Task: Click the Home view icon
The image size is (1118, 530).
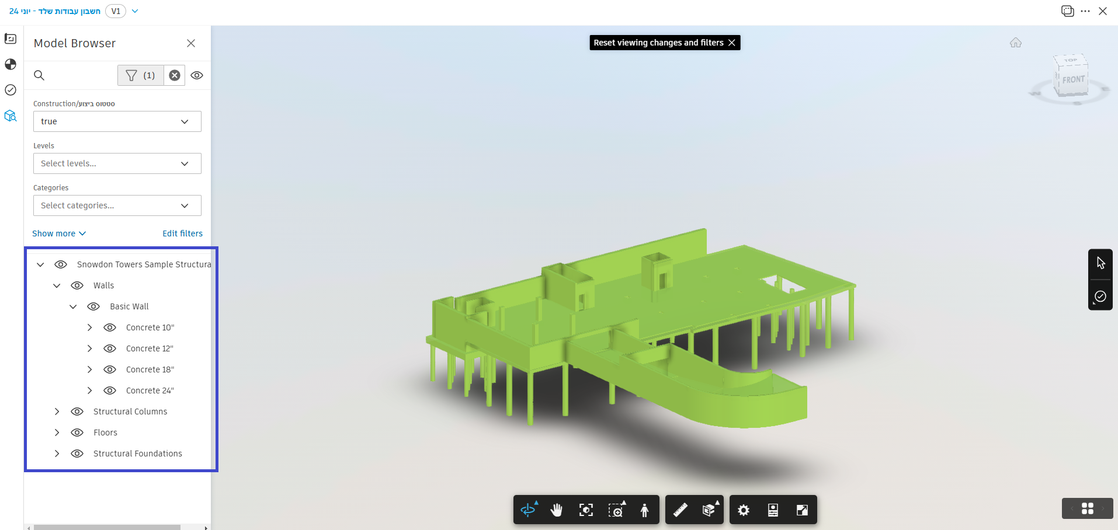Action: click(x=1015, y=43)
